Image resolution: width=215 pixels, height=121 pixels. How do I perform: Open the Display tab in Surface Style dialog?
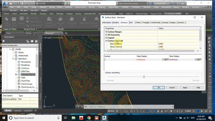(x=173, y=23)
